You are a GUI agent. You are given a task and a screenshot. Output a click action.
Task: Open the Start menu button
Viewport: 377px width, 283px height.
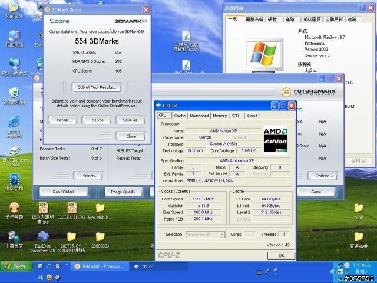(x=16, y=266)
